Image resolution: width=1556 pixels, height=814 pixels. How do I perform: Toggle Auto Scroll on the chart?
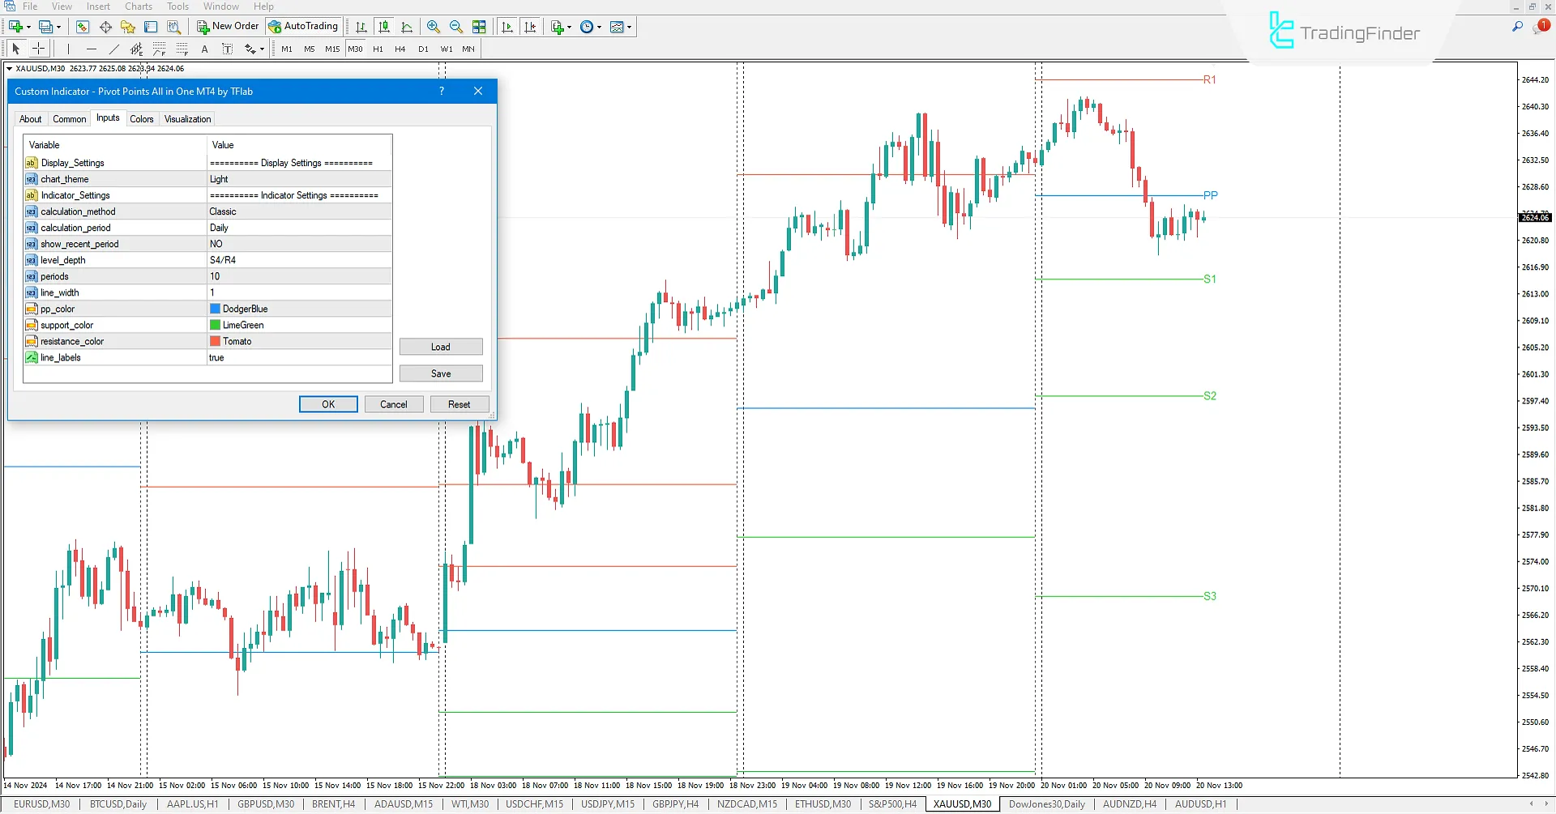(508, 27)
